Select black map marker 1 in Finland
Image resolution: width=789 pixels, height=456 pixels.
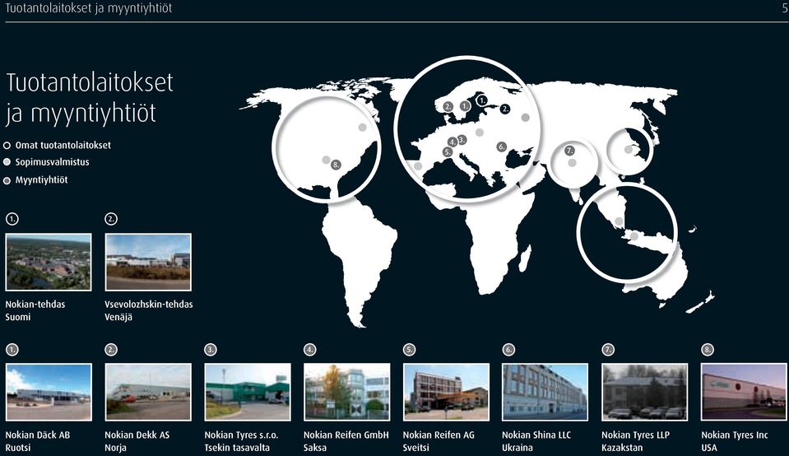(x=481, y=100)
